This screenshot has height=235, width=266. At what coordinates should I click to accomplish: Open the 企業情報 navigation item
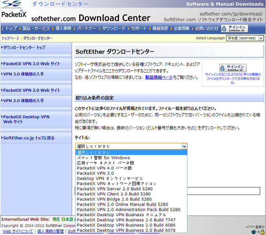(x=182, y=28)
